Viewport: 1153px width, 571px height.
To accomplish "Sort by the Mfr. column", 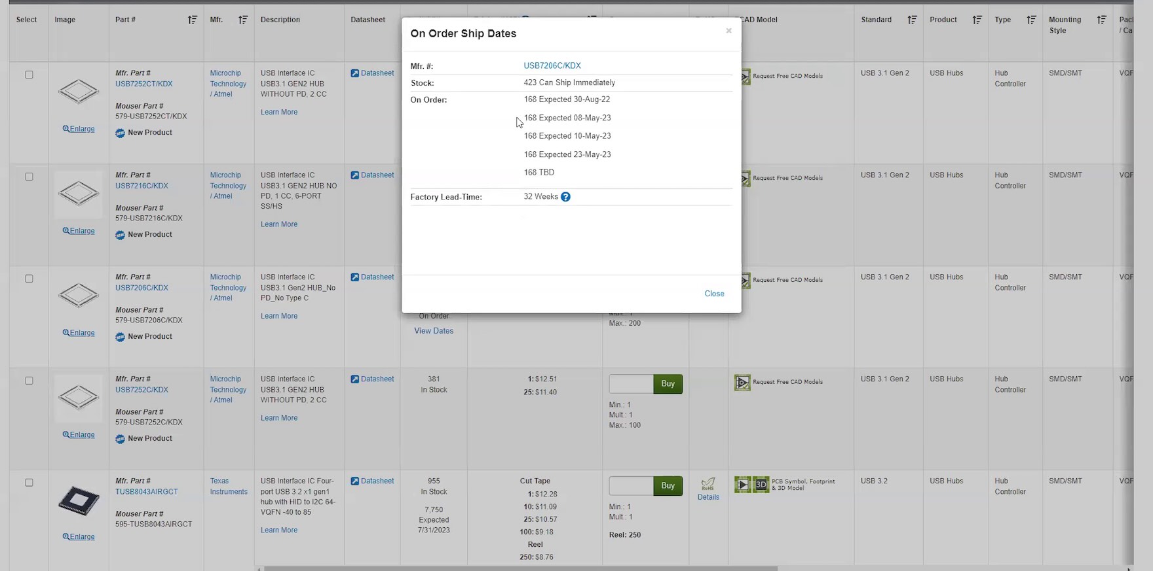I will [x=243, y=20].
